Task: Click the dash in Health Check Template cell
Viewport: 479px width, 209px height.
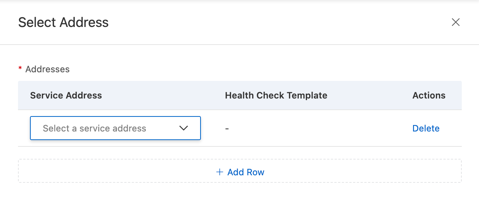Action: [227, 128]
